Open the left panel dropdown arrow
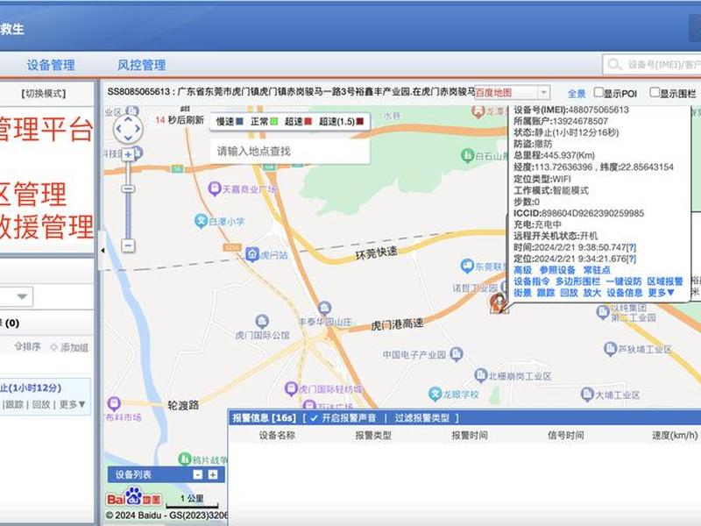The width and height of the screenshot is (701, 526). pos(22,296)
